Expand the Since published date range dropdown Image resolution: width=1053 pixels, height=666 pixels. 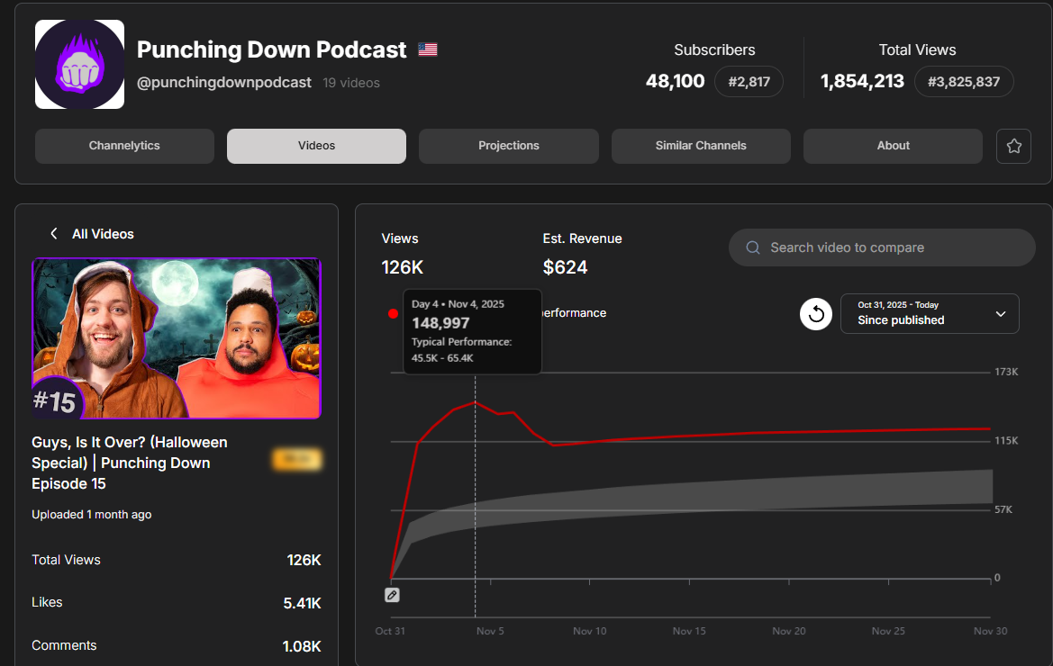930,313
